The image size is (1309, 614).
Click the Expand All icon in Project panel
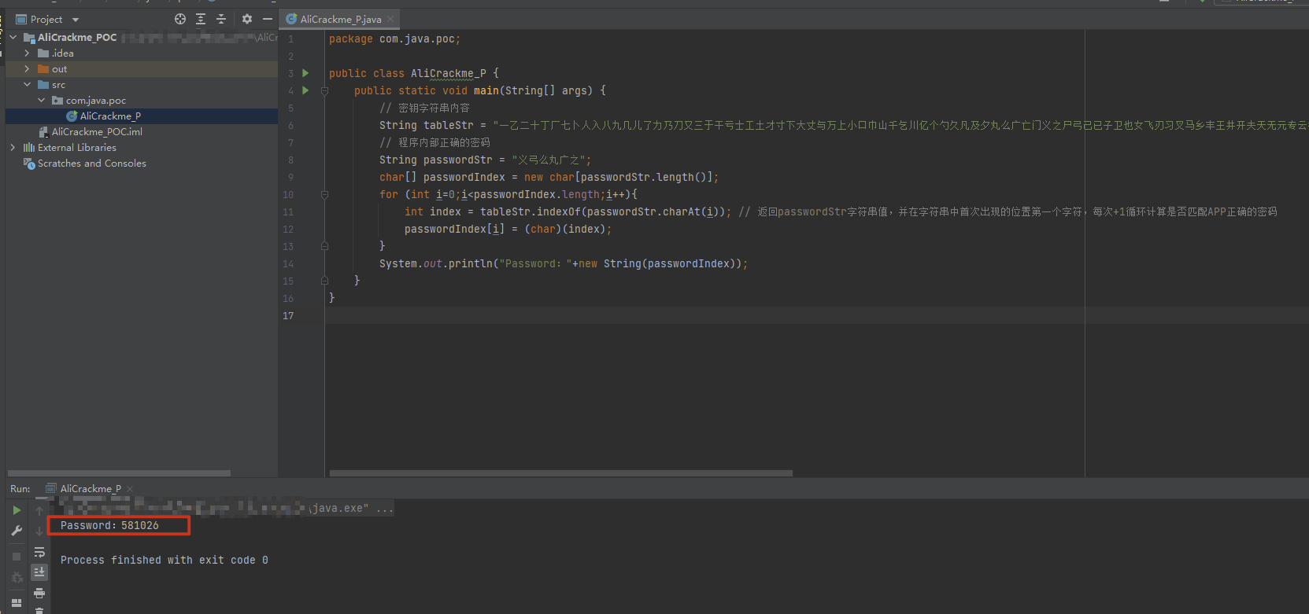(201, 19)
